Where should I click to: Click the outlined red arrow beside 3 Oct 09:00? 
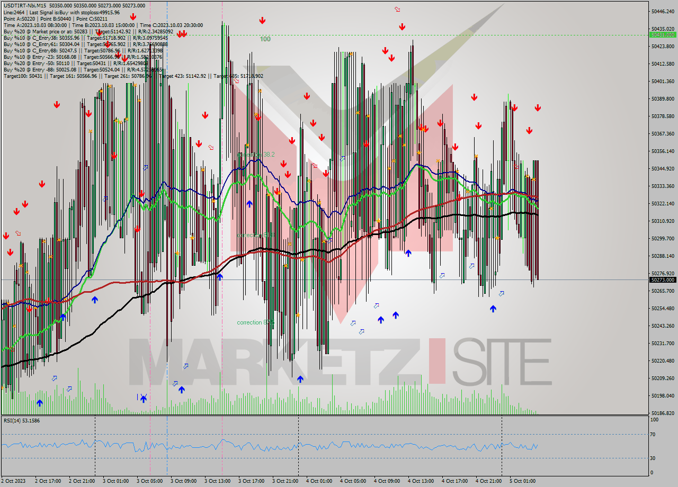coord(211,147)
